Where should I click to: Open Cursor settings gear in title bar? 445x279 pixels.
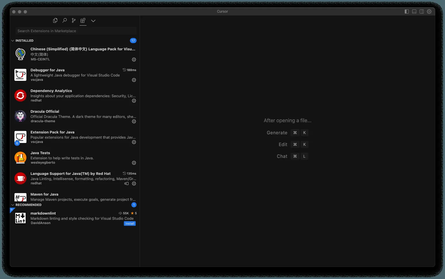click(x=429, y=12)
